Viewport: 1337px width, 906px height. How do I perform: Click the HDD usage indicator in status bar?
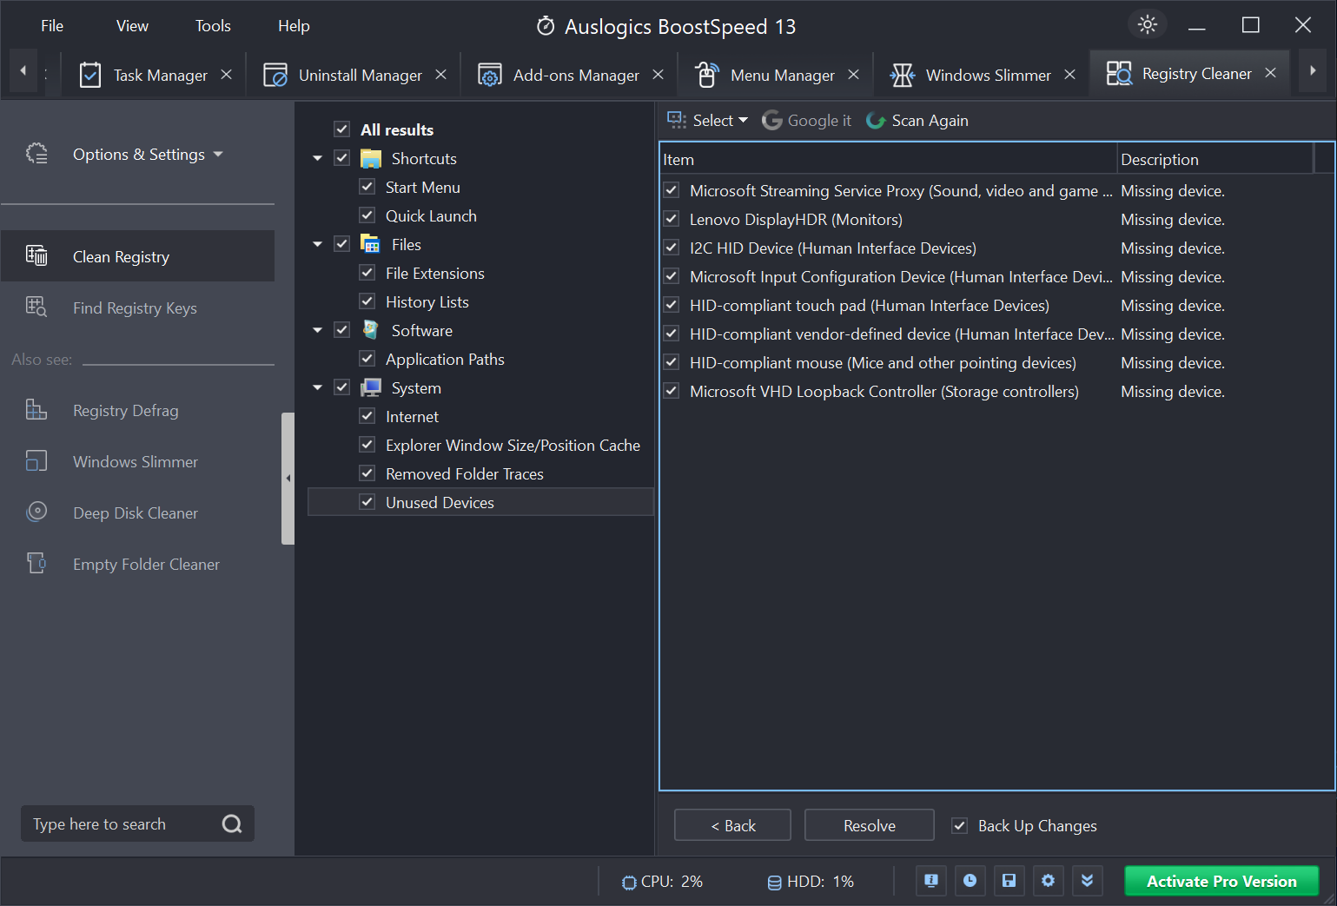811,882
